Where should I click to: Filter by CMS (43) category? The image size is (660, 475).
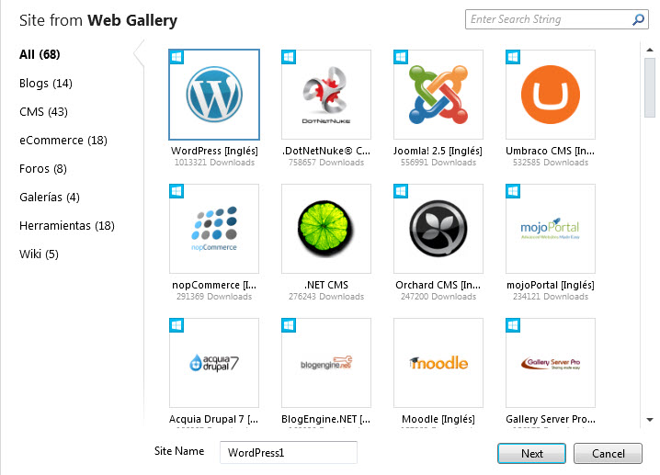coord(43,112)
